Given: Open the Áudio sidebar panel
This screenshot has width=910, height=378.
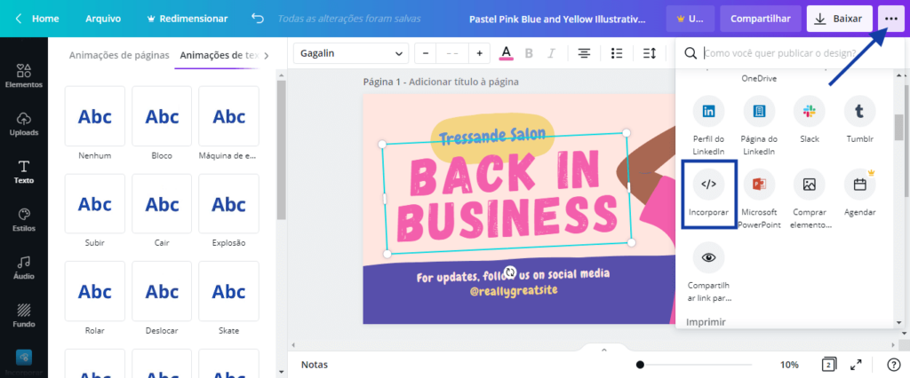Looking at the screenshot, I should point(24,268).
